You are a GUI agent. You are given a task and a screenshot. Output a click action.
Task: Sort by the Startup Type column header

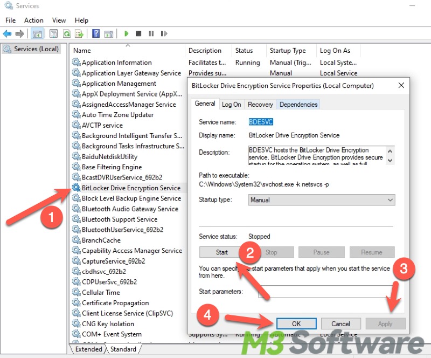click(x=291, y=51)
